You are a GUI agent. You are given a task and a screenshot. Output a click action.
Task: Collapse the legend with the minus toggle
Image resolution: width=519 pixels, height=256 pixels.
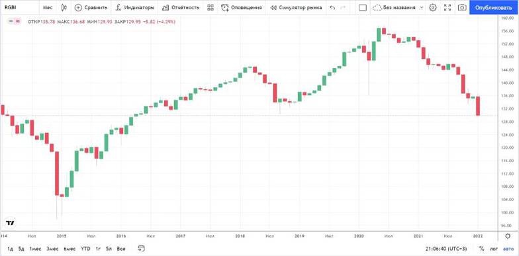pos(11,21)
